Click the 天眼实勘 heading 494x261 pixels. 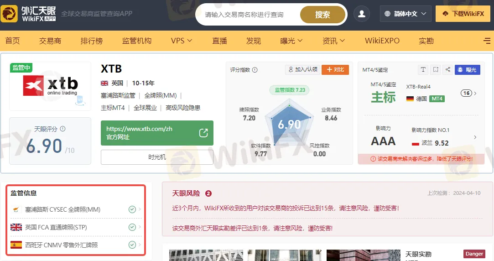click(x=418, y=254)
